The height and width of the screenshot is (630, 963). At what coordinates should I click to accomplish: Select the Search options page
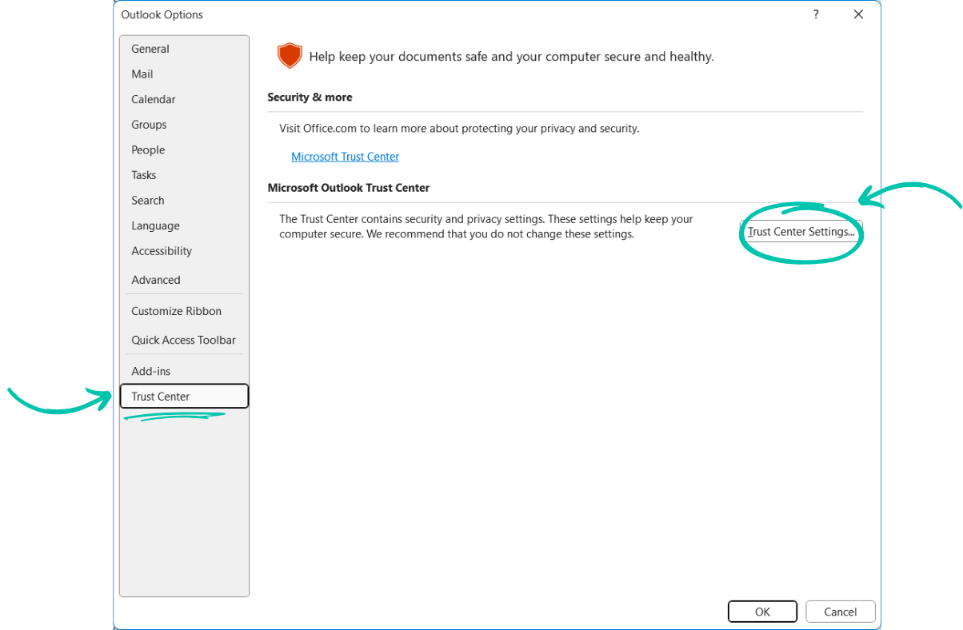pyautogui.click(x=147, y=200)
